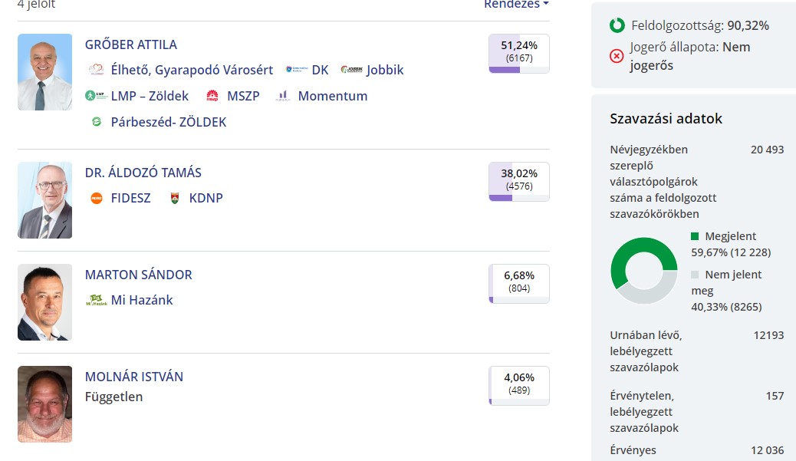796x461 pixels.
Task: Click Grőber Attila's 51,24% result bar
Action: click(x=519, y=54)
